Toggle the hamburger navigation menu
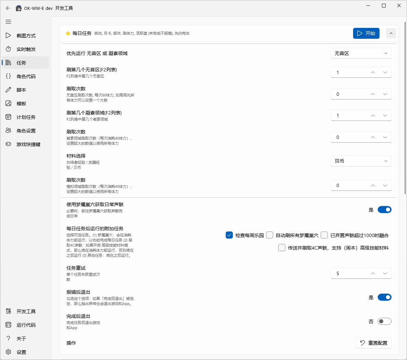 (8, 22)
